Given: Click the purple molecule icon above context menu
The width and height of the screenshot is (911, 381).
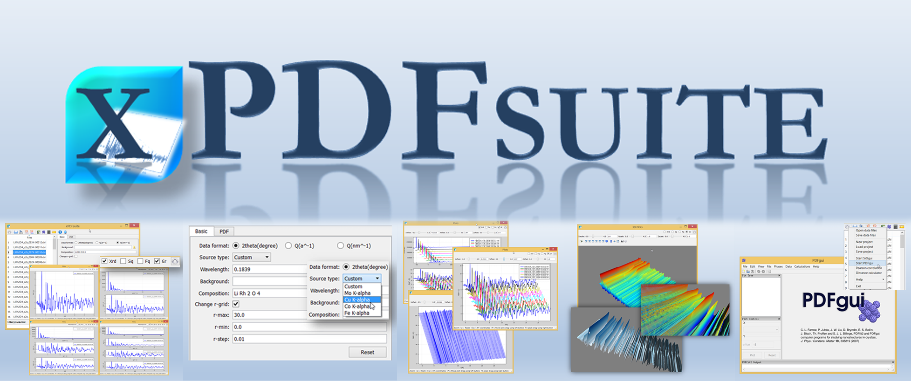Looking at the screenshot, I should click(889, 227).
